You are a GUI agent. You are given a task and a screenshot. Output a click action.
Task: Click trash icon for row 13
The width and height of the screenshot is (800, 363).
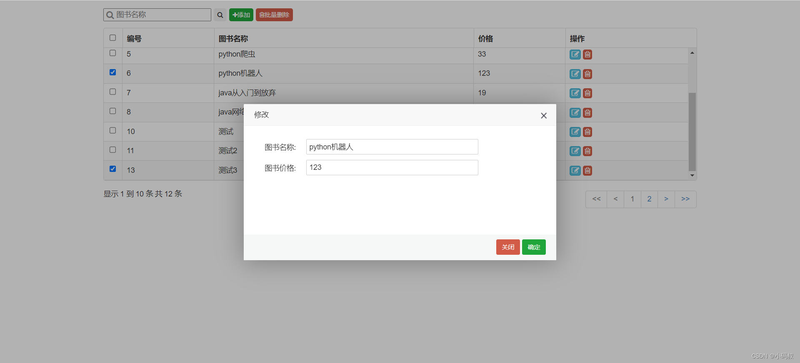[x=587, y=171]
